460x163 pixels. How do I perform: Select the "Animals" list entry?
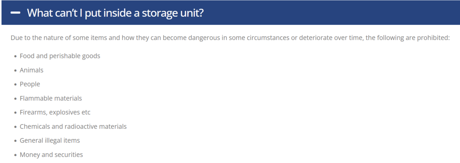tap(31, 70)
